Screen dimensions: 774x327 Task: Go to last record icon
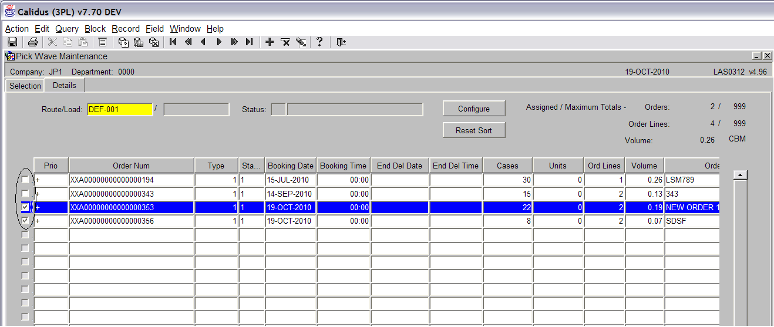(x=250, y=42)
